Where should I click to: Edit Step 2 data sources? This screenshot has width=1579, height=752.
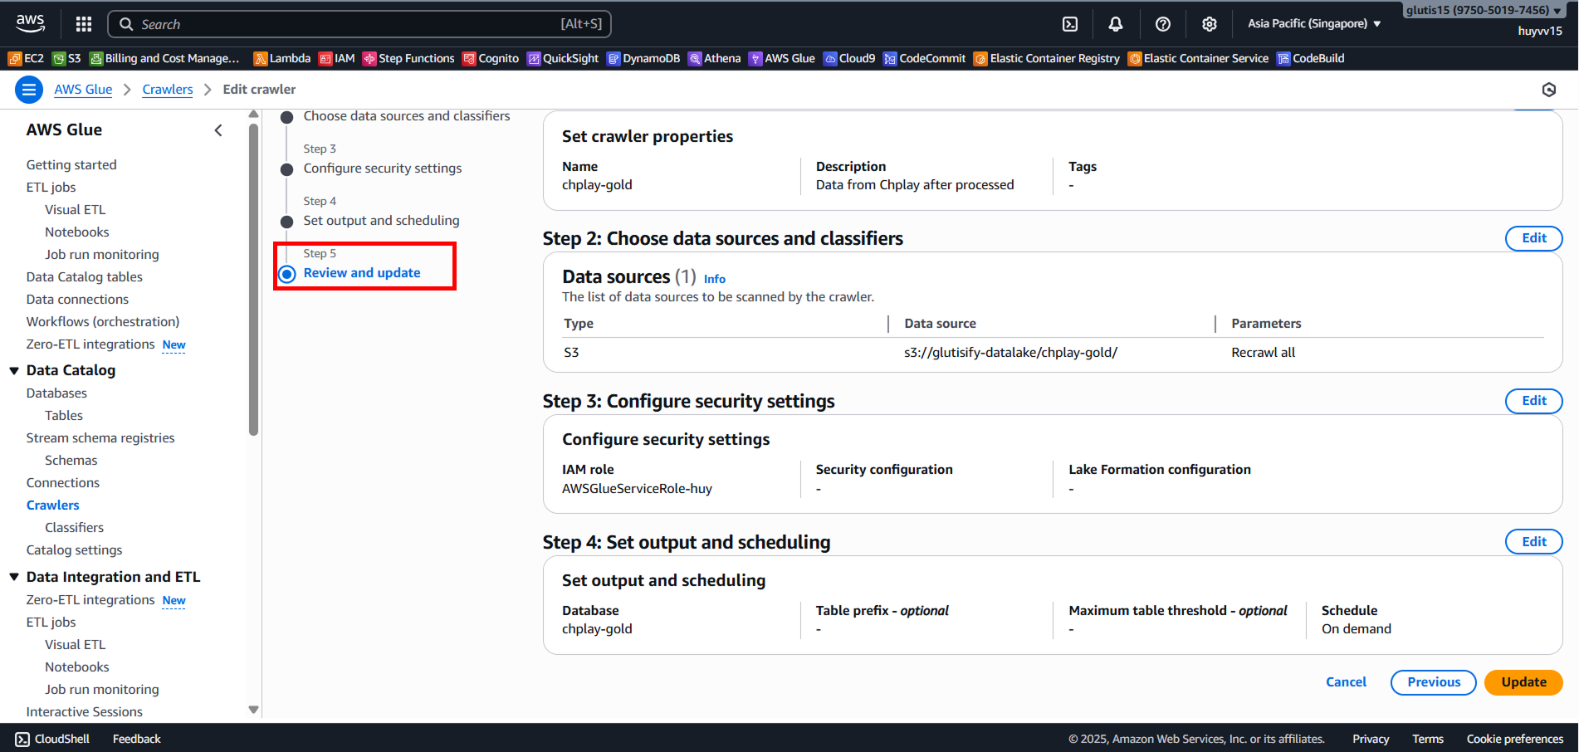(x=1533, y=238)
